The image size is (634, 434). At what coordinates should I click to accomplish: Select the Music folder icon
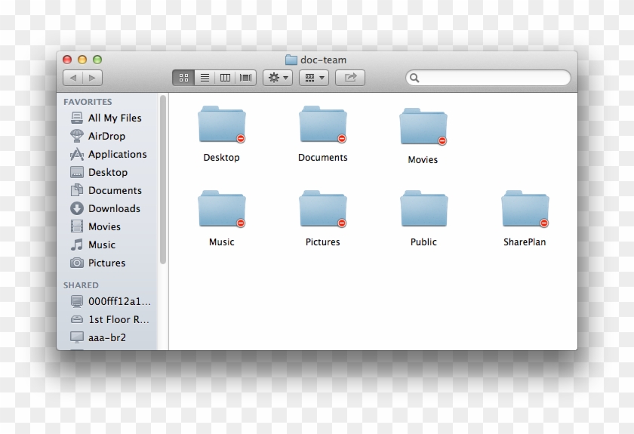(x=222, y=209)
